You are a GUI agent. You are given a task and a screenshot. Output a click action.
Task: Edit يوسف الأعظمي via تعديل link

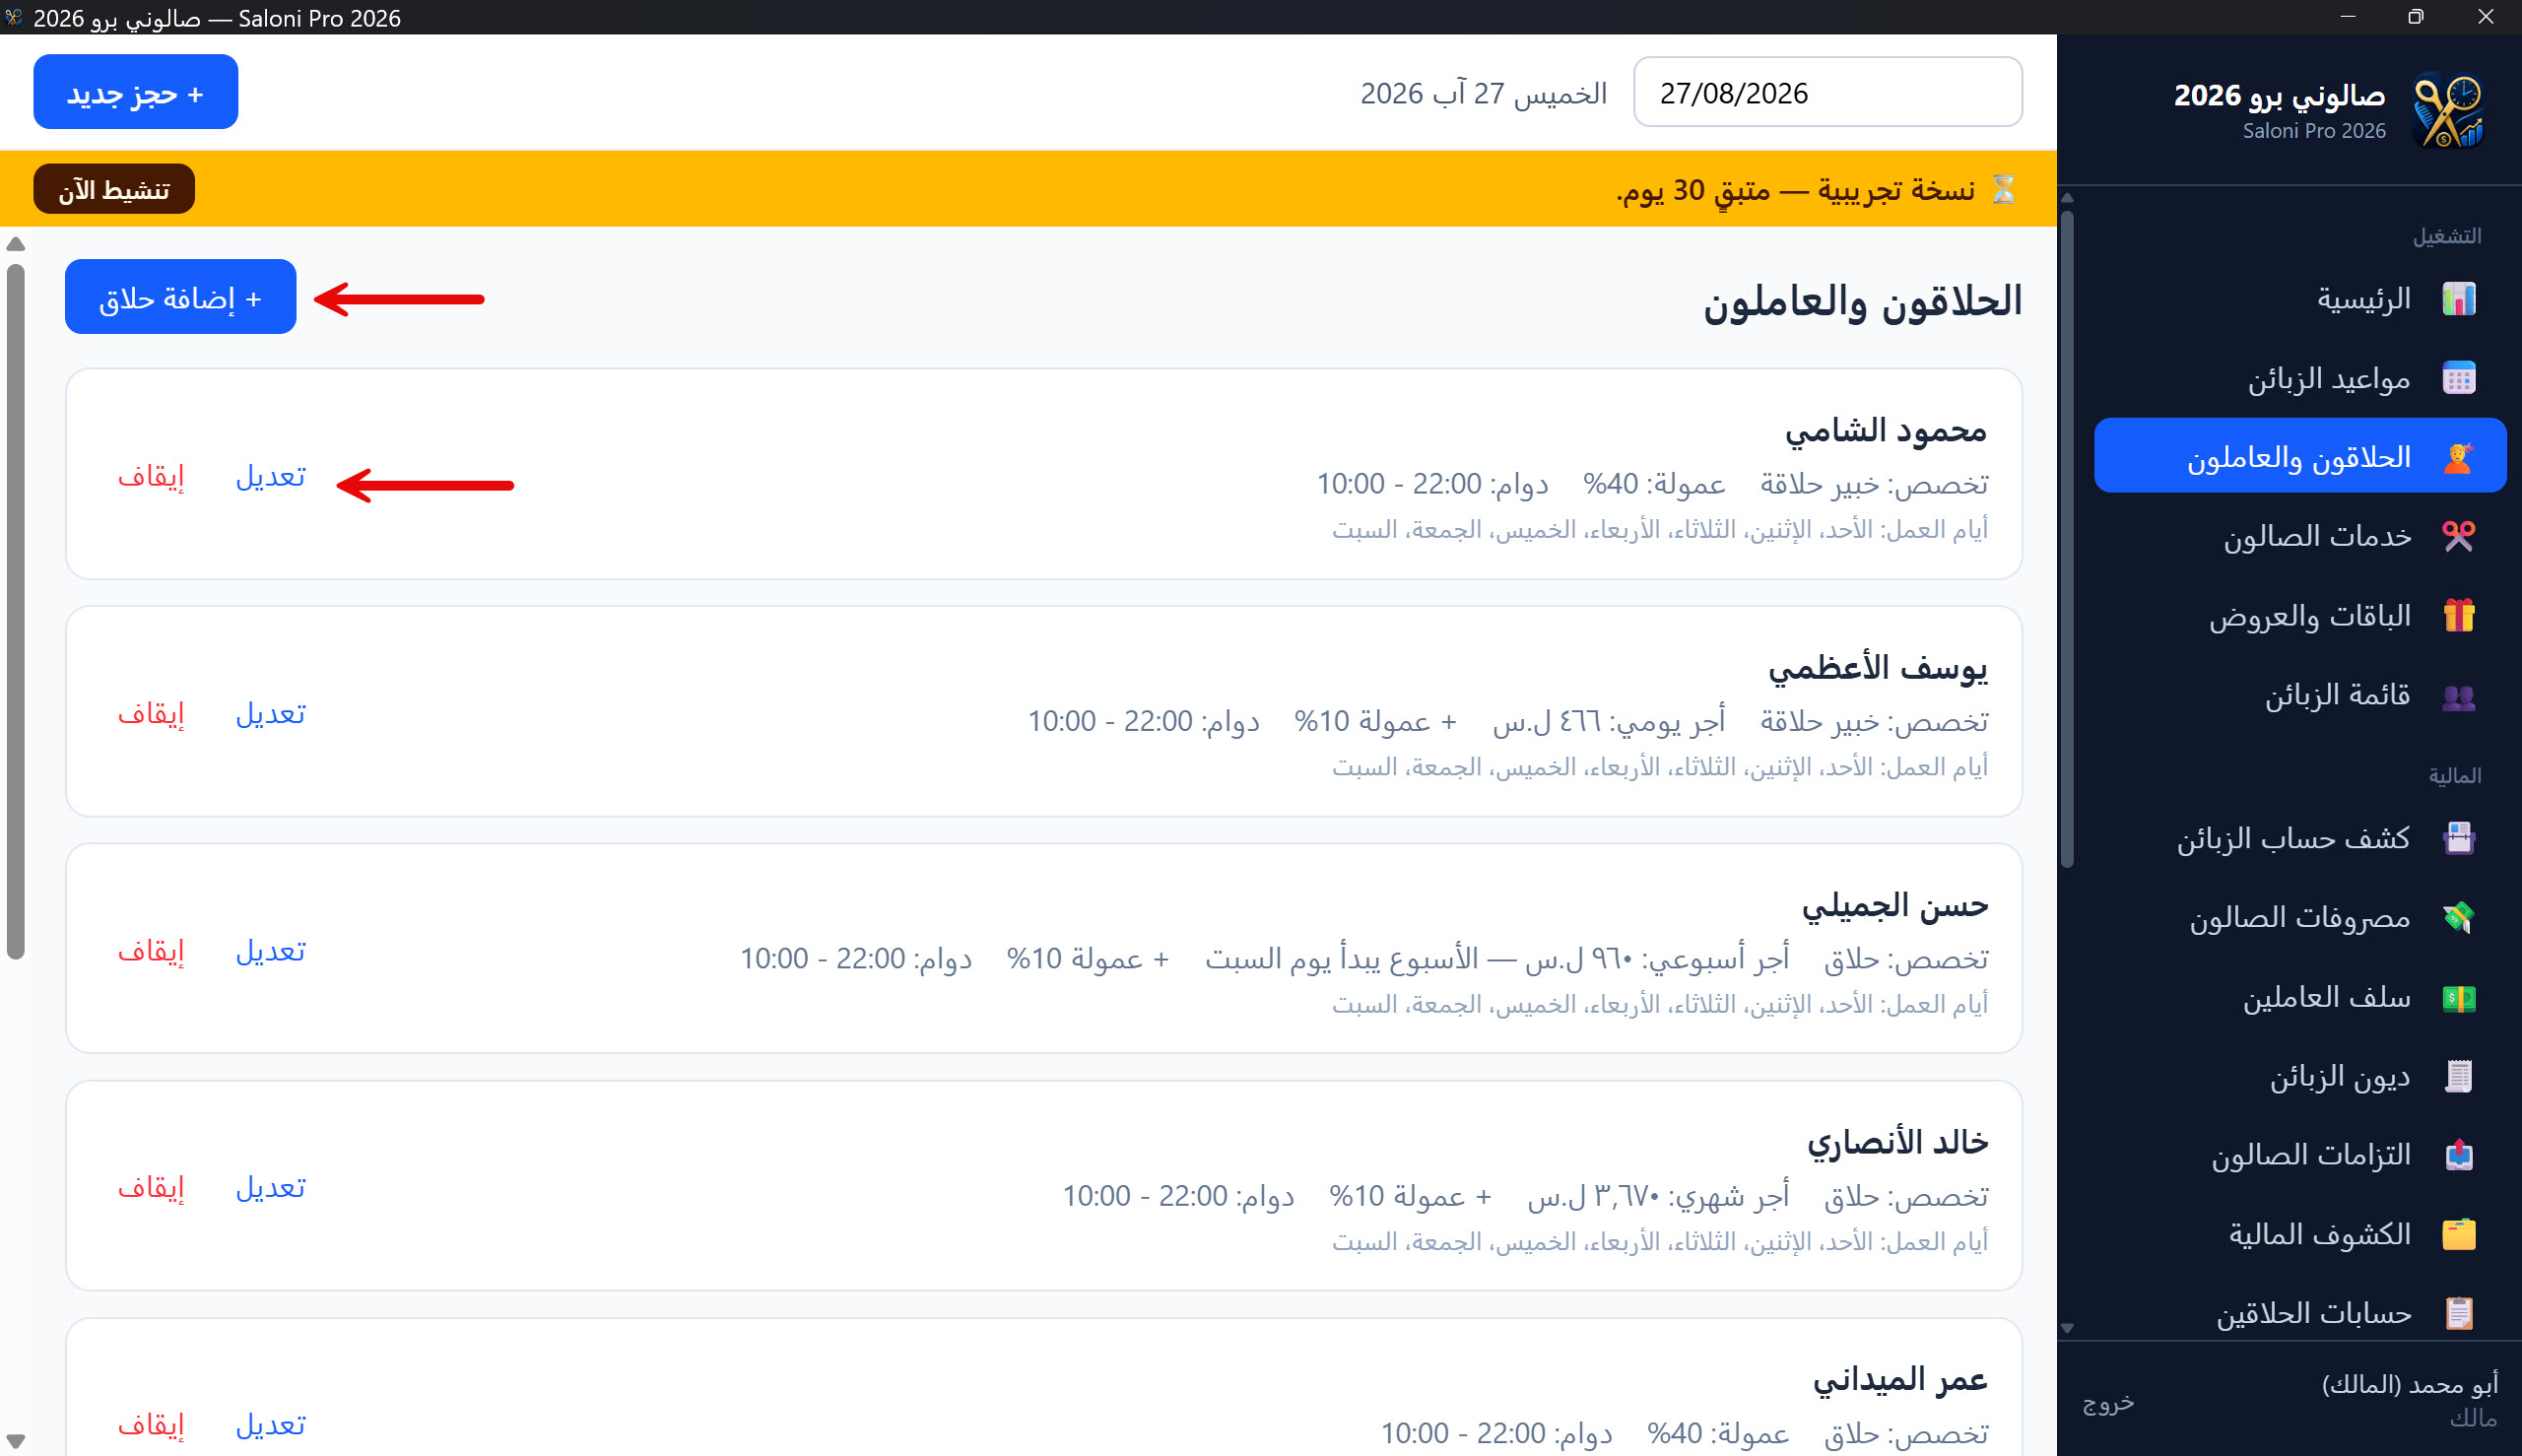point(271,713)
